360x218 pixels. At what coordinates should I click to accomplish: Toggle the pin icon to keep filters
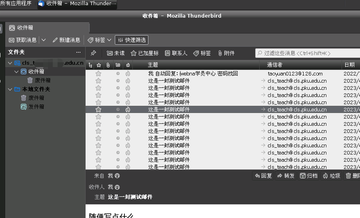coord(93,53)
